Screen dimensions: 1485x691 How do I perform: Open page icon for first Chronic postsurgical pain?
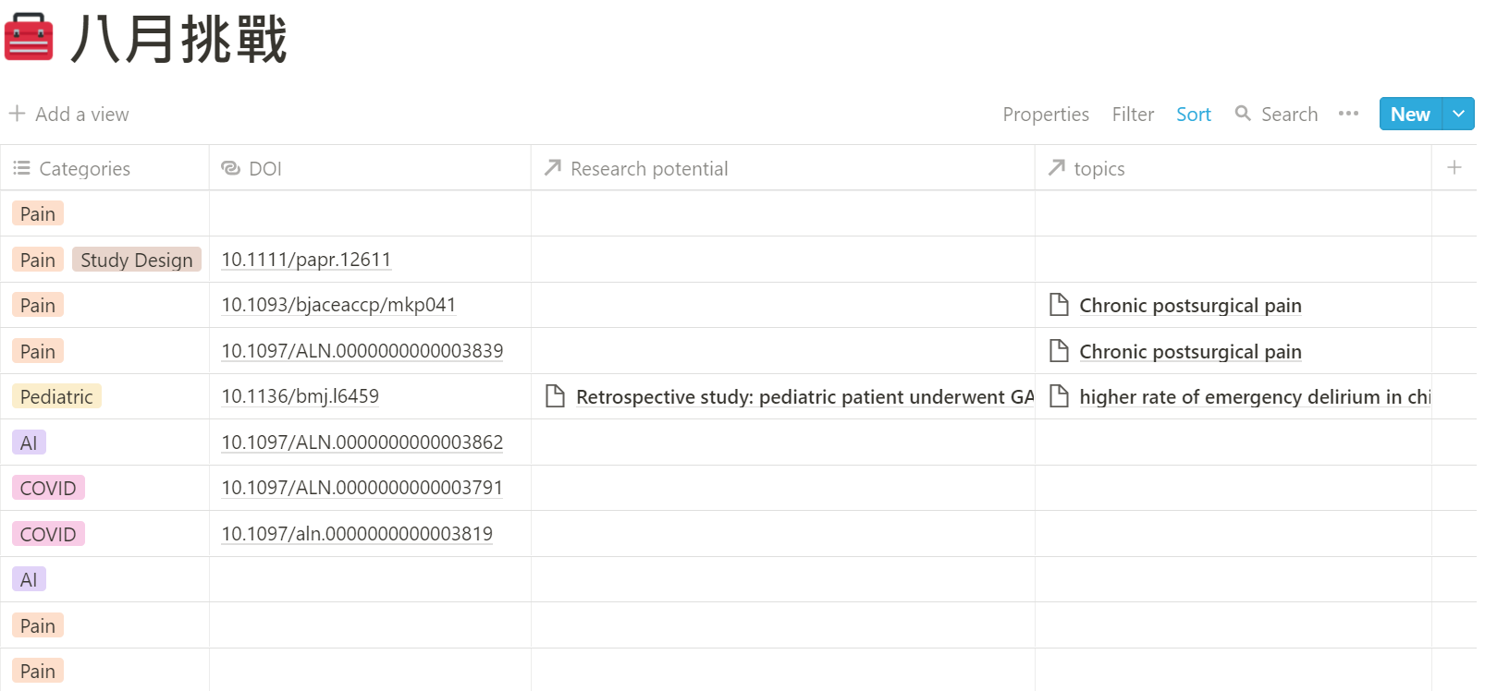(1059, 305)
